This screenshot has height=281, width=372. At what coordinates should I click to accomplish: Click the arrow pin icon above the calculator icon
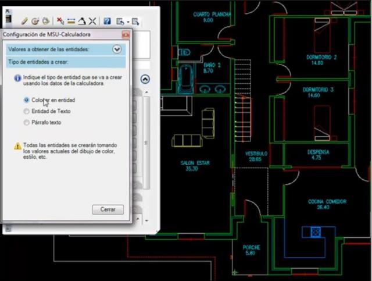pyautogui.click(x=8, y=11)
